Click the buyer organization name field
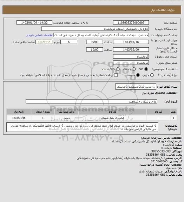This screenshot has width=184, height=202. click(x=95, y=29)
